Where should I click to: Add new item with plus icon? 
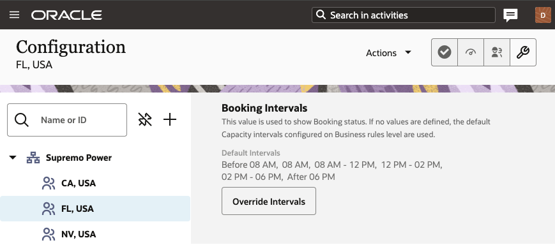coord(170,119)
